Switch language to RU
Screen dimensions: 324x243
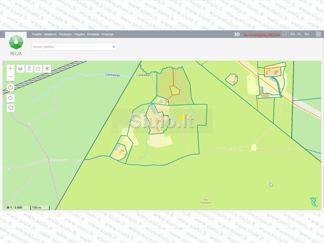(307, 34)
